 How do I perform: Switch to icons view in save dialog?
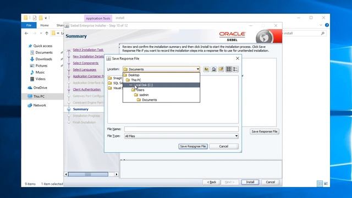[229, 69]
